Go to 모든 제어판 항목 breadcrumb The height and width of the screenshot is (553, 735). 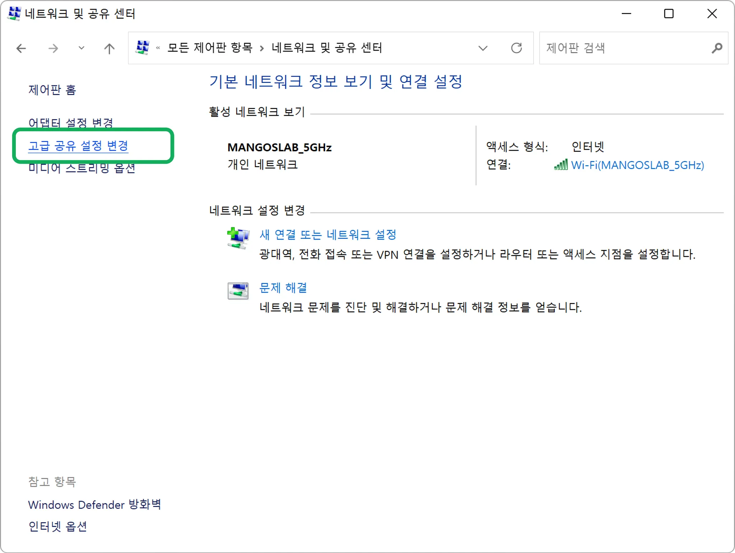tap(210, 48)
